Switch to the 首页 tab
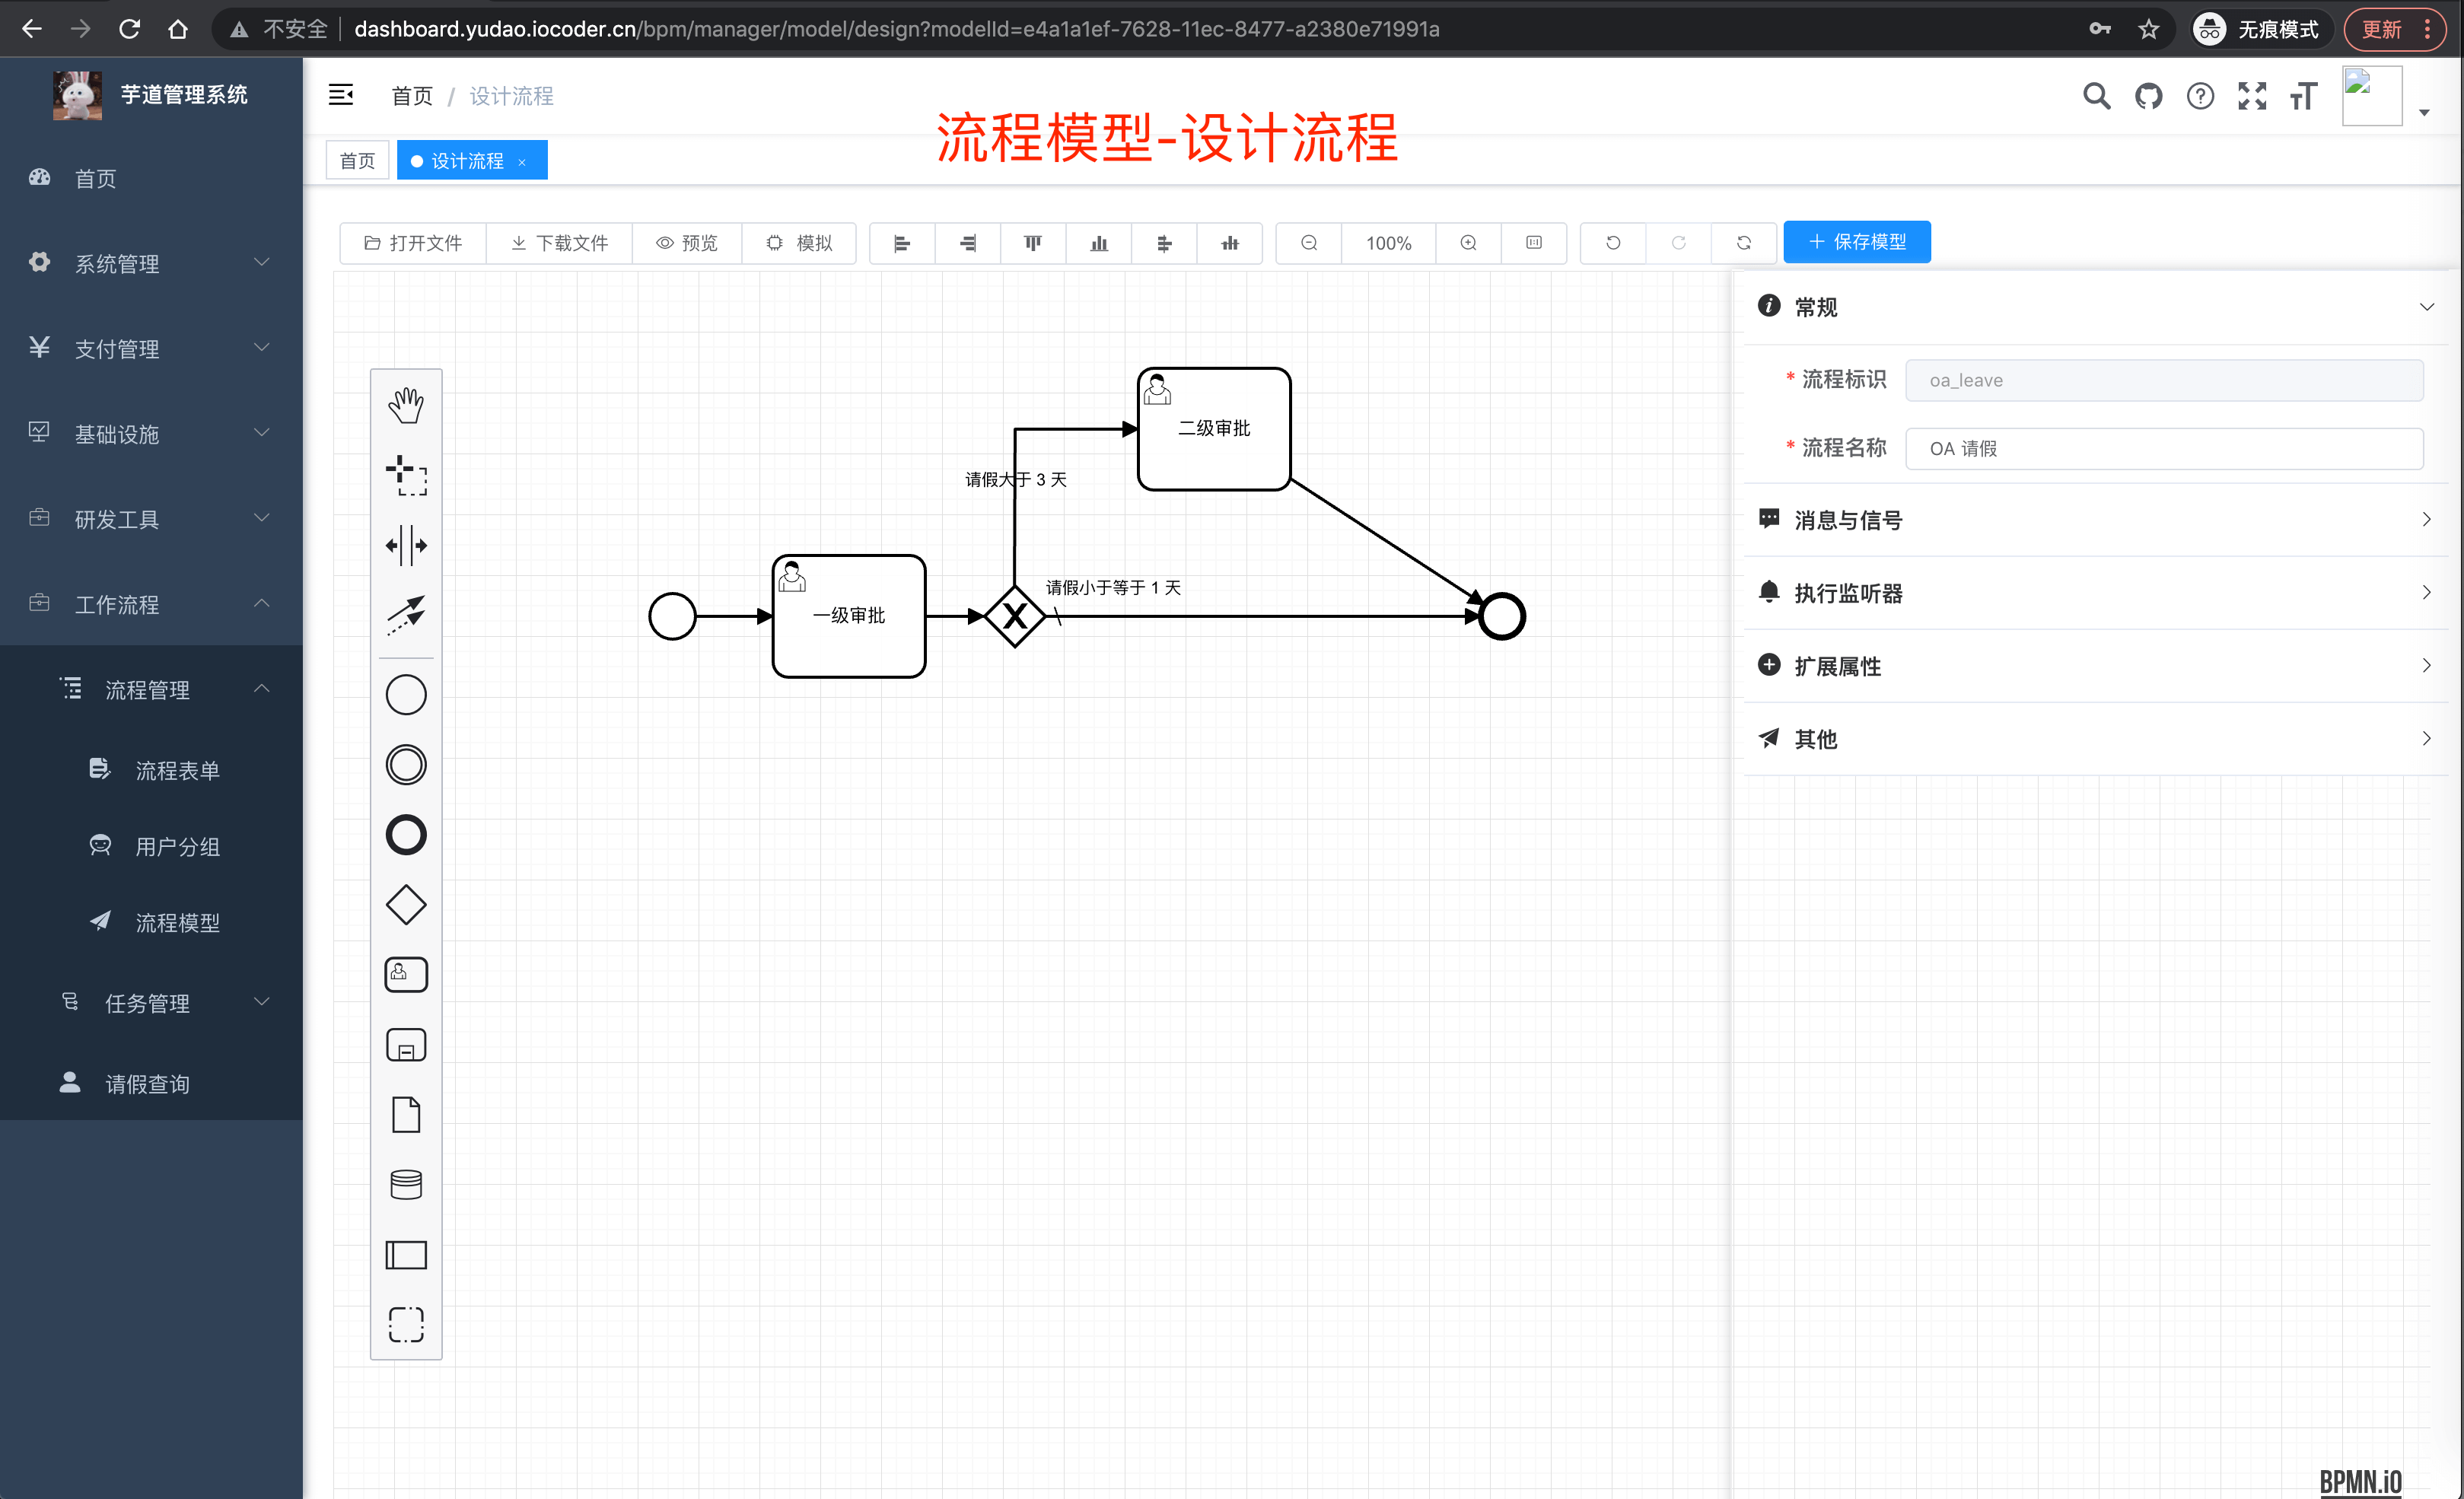Image resolution: width=2464 pixels, height=1499 pixels. tap(357, 161)
